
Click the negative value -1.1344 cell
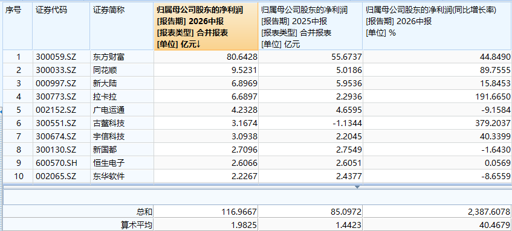click(x=311, y=123)
